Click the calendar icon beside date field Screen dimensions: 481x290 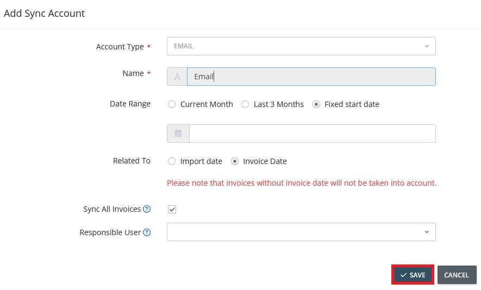[x=178, y=134]
